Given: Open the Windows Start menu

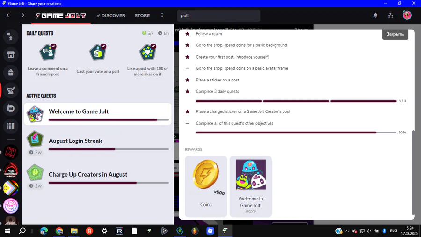Looking at the screenshot, I should pyautogui.click(x=7, y=231).
